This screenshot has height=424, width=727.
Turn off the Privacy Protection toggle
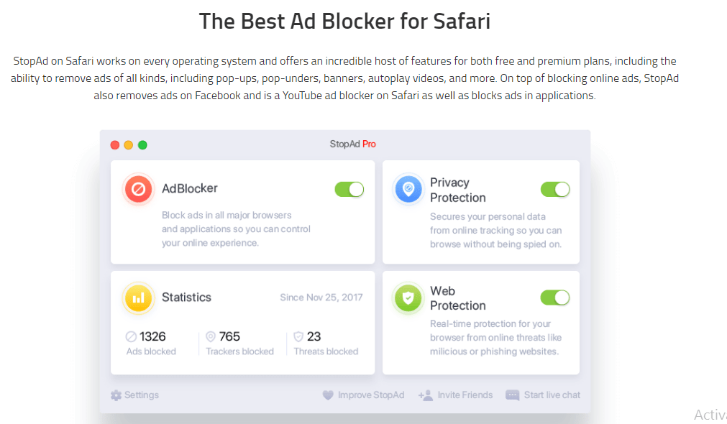[555, 189]
